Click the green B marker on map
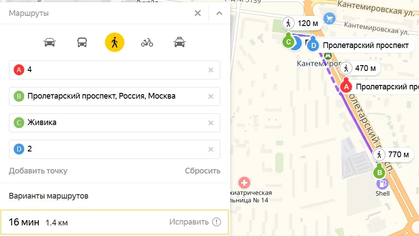The width and height of the screenshot is (419, 236). point(379,172)
